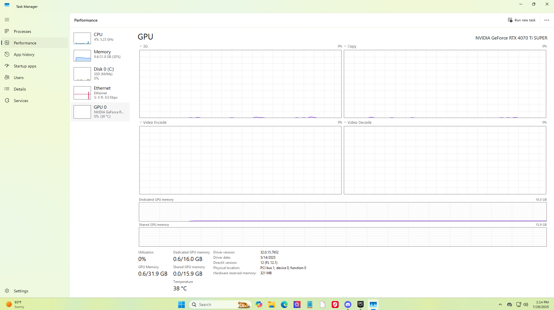Click the driver version 32.0.15.7652

(x=269, y=252)
